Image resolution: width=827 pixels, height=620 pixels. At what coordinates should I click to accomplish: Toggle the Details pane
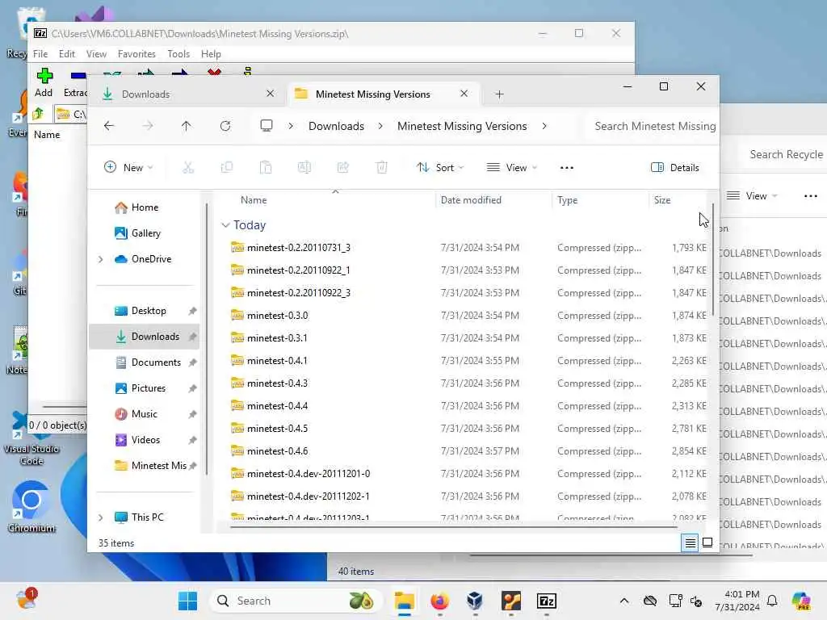[675, 168]
